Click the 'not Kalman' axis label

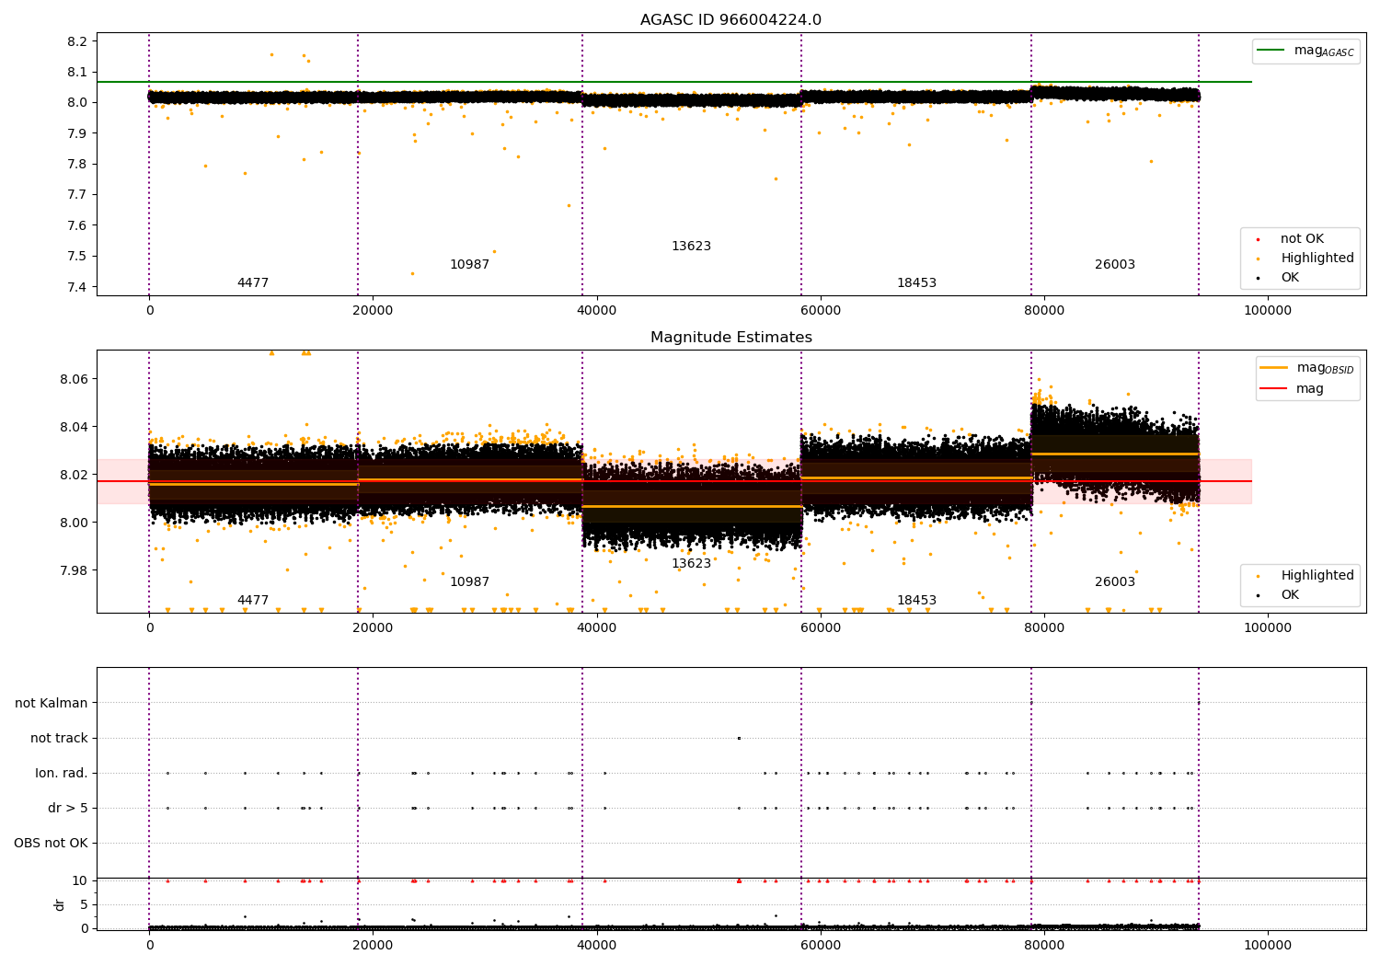52,703
